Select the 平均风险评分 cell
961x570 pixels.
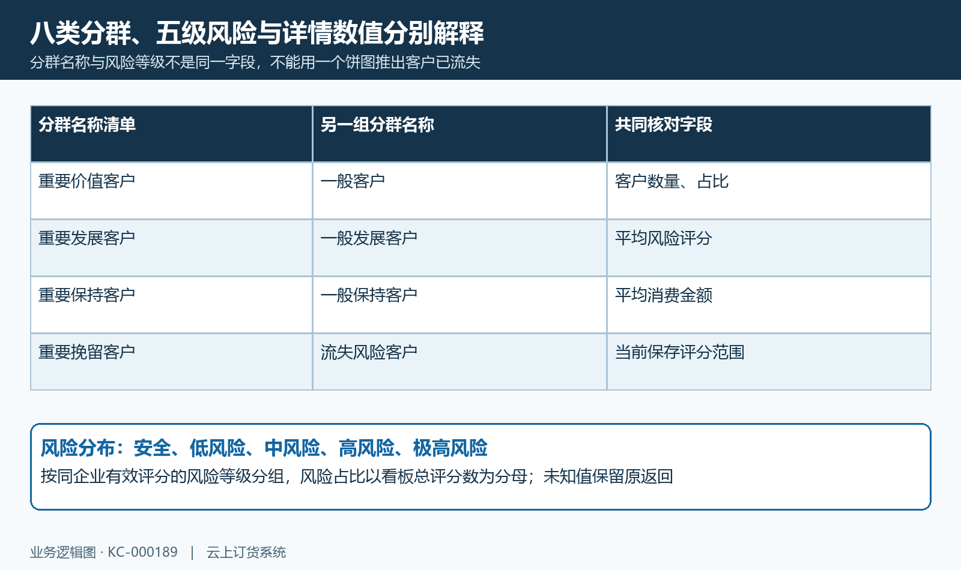[x=769, y=248]
